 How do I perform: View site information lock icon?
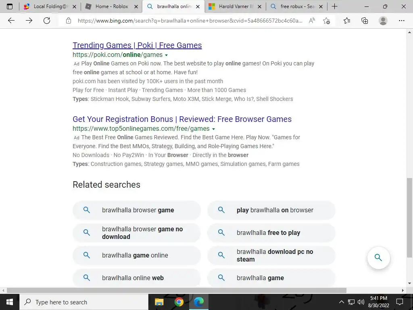pyautogui.click(x=69, y=21)
